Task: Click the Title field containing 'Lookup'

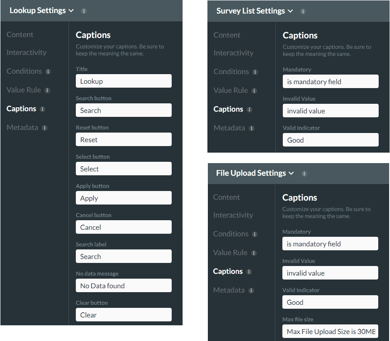Action: tap(123, 81)
